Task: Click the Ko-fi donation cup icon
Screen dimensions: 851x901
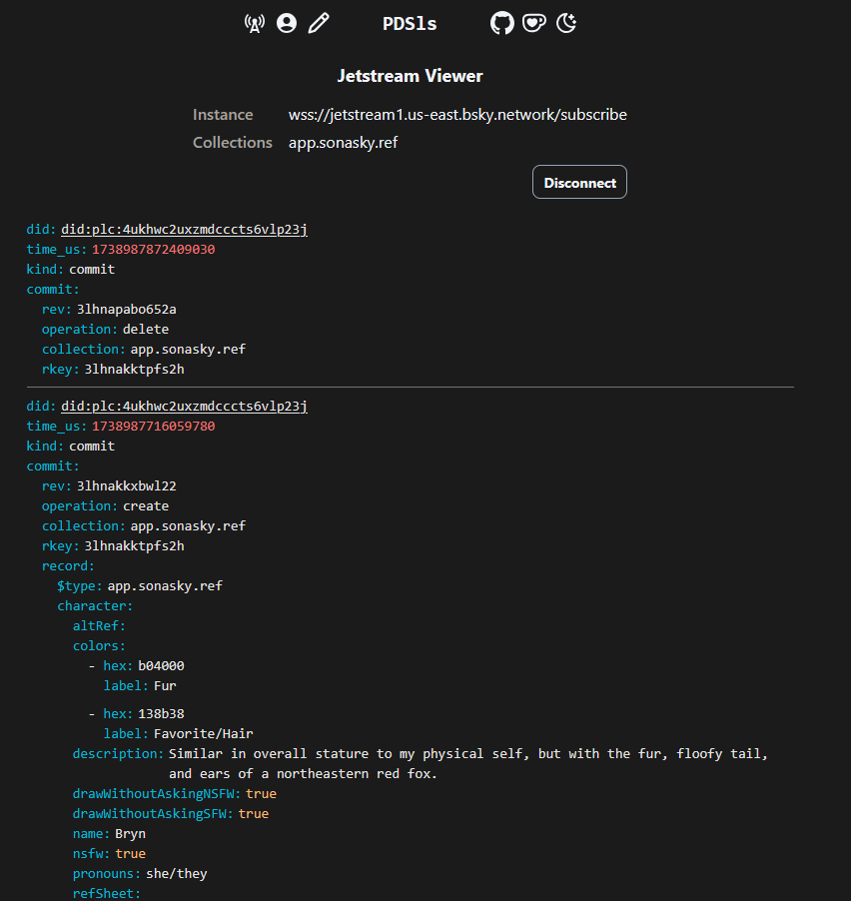Action: 534,23
